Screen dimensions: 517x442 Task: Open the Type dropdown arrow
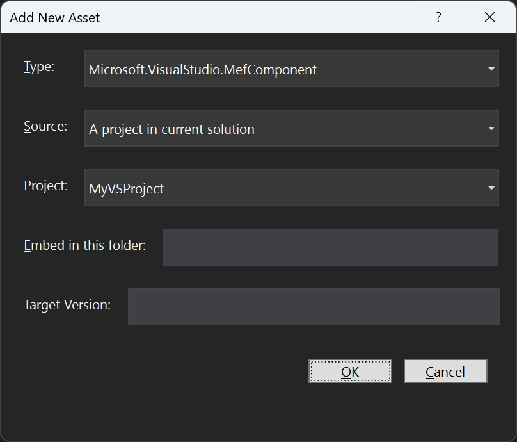coord(491,69)
